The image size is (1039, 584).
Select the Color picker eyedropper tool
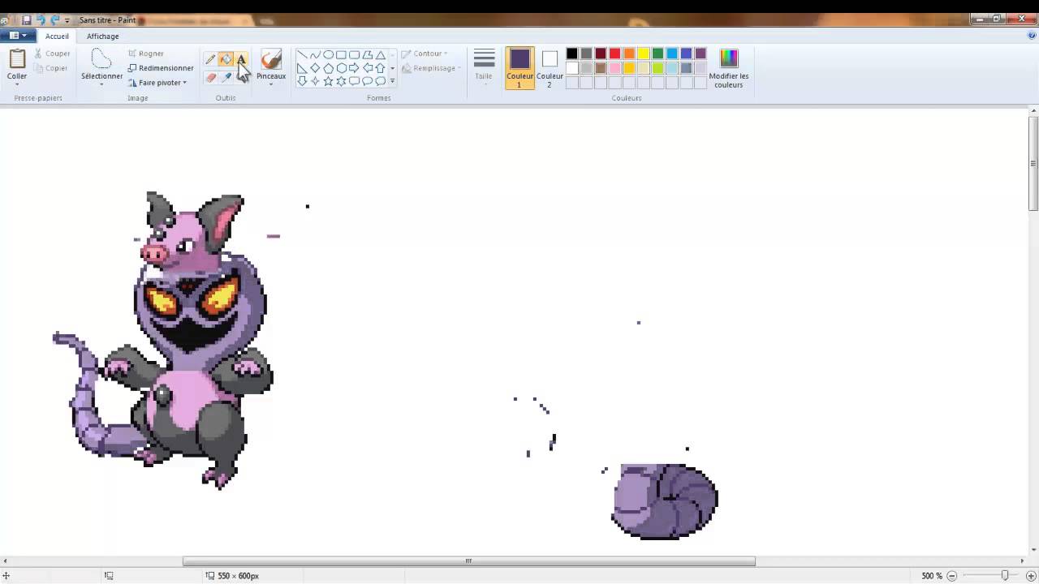click(x=226, y=78)
